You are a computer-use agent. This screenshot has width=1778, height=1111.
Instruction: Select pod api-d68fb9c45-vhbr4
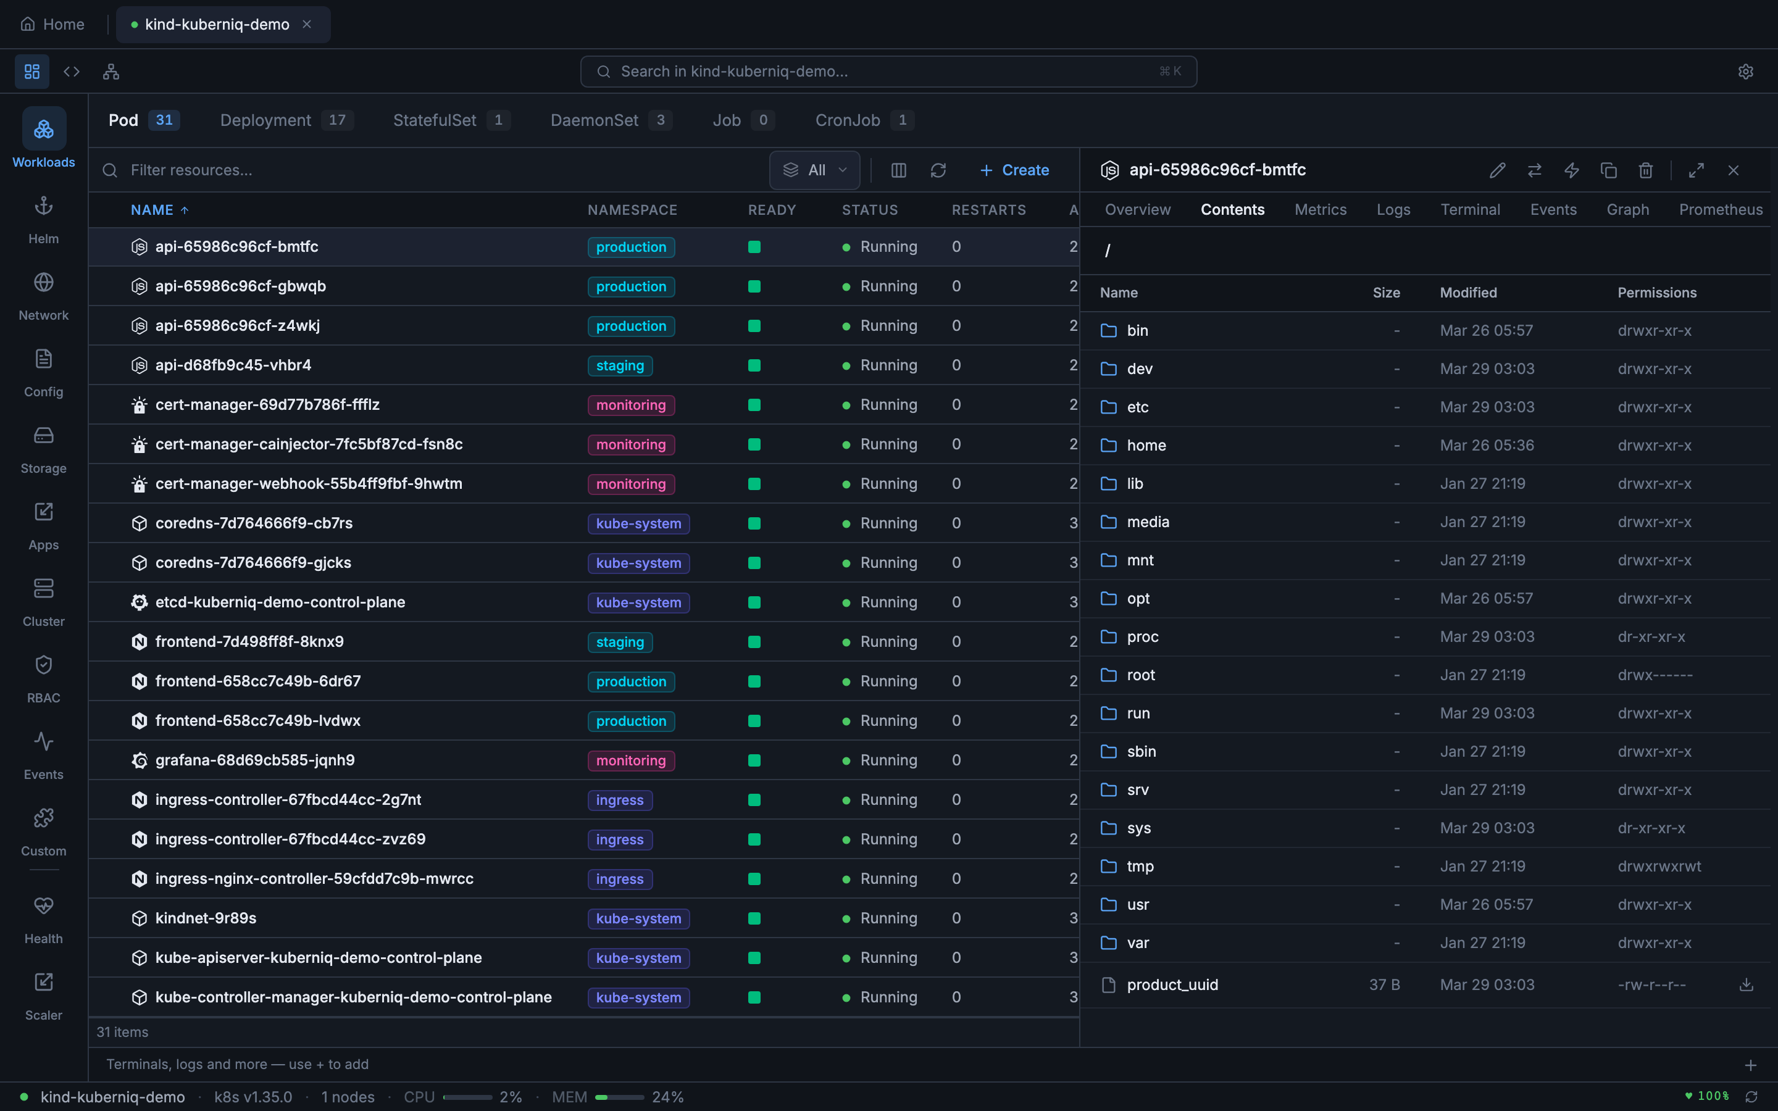point(233,364)
